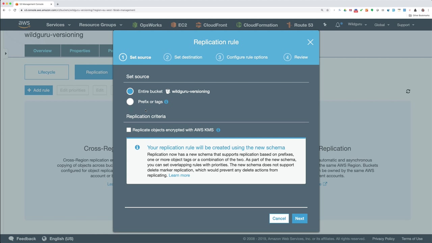Click the Next button in the dialog
The height and width of the screenshot is (243, 432).
[x=300, y=218]
